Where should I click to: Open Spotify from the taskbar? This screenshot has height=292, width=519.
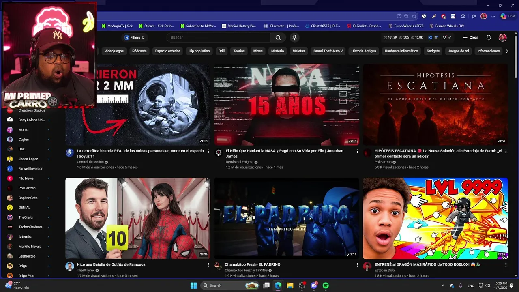coord(326,286)
